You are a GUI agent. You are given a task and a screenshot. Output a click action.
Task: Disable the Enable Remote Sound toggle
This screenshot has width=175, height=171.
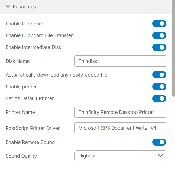[x=159, y=142]
